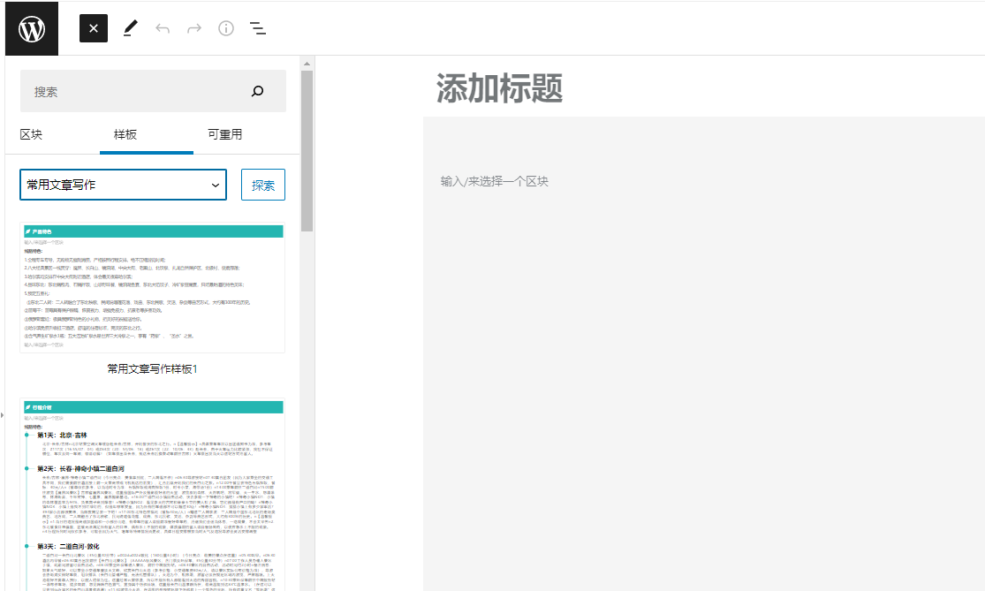Close the block inserter with the X icon

pos(93,27)
